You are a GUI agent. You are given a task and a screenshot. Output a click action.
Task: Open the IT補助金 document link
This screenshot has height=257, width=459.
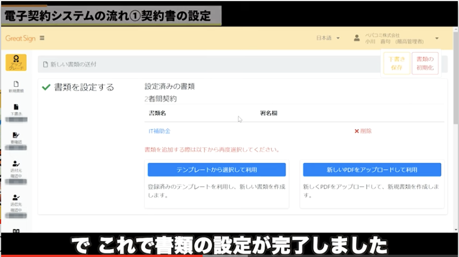(x=159, y=131)
